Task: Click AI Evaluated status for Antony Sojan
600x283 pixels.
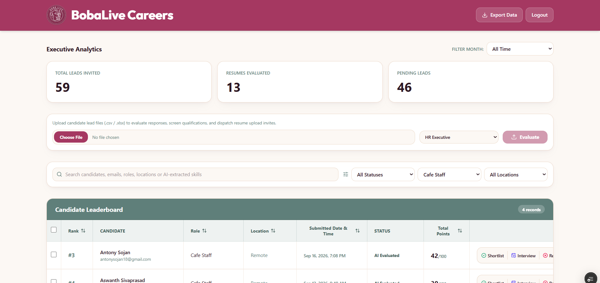Action: click(387, 256)
